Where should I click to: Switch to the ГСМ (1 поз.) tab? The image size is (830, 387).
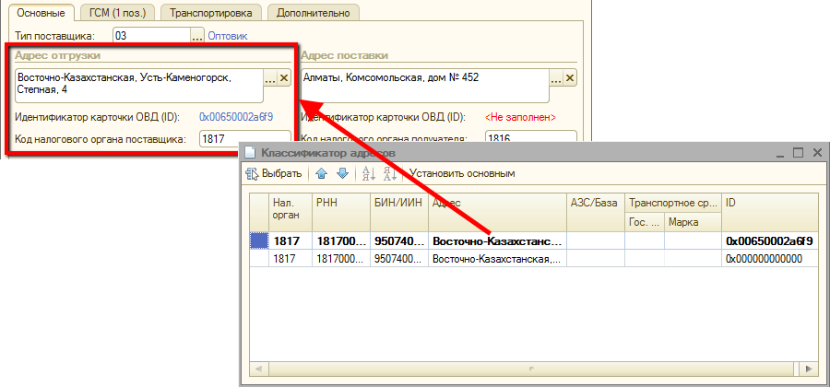[x=116, y=13]
